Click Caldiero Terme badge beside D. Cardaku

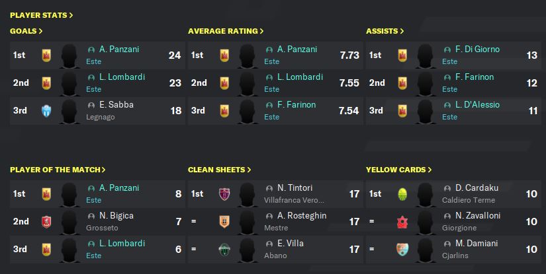pos(402,194)
